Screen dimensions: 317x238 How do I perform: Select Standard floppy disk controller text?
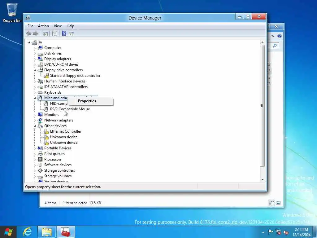[75, 76]
